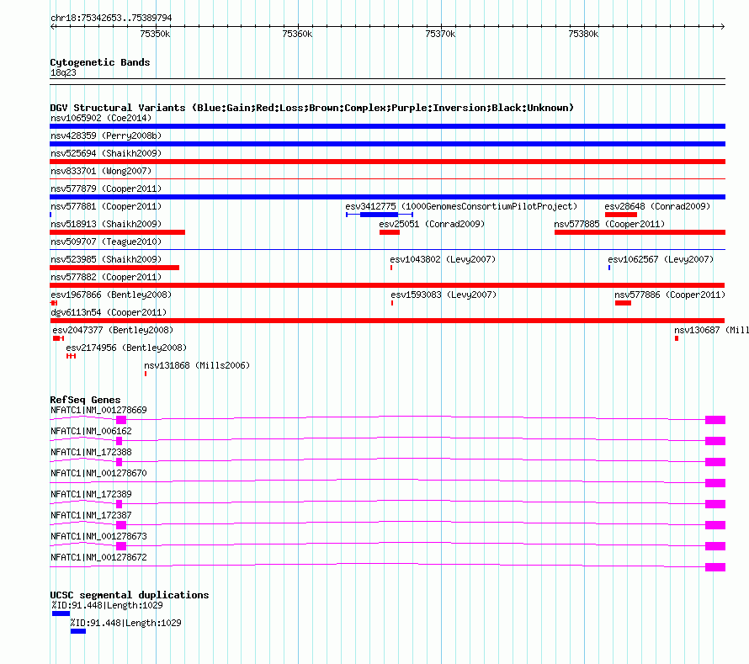Select the esv3412775 blue variant glyph
This screenshot has width=749, height=664.
tap(380, 215)
